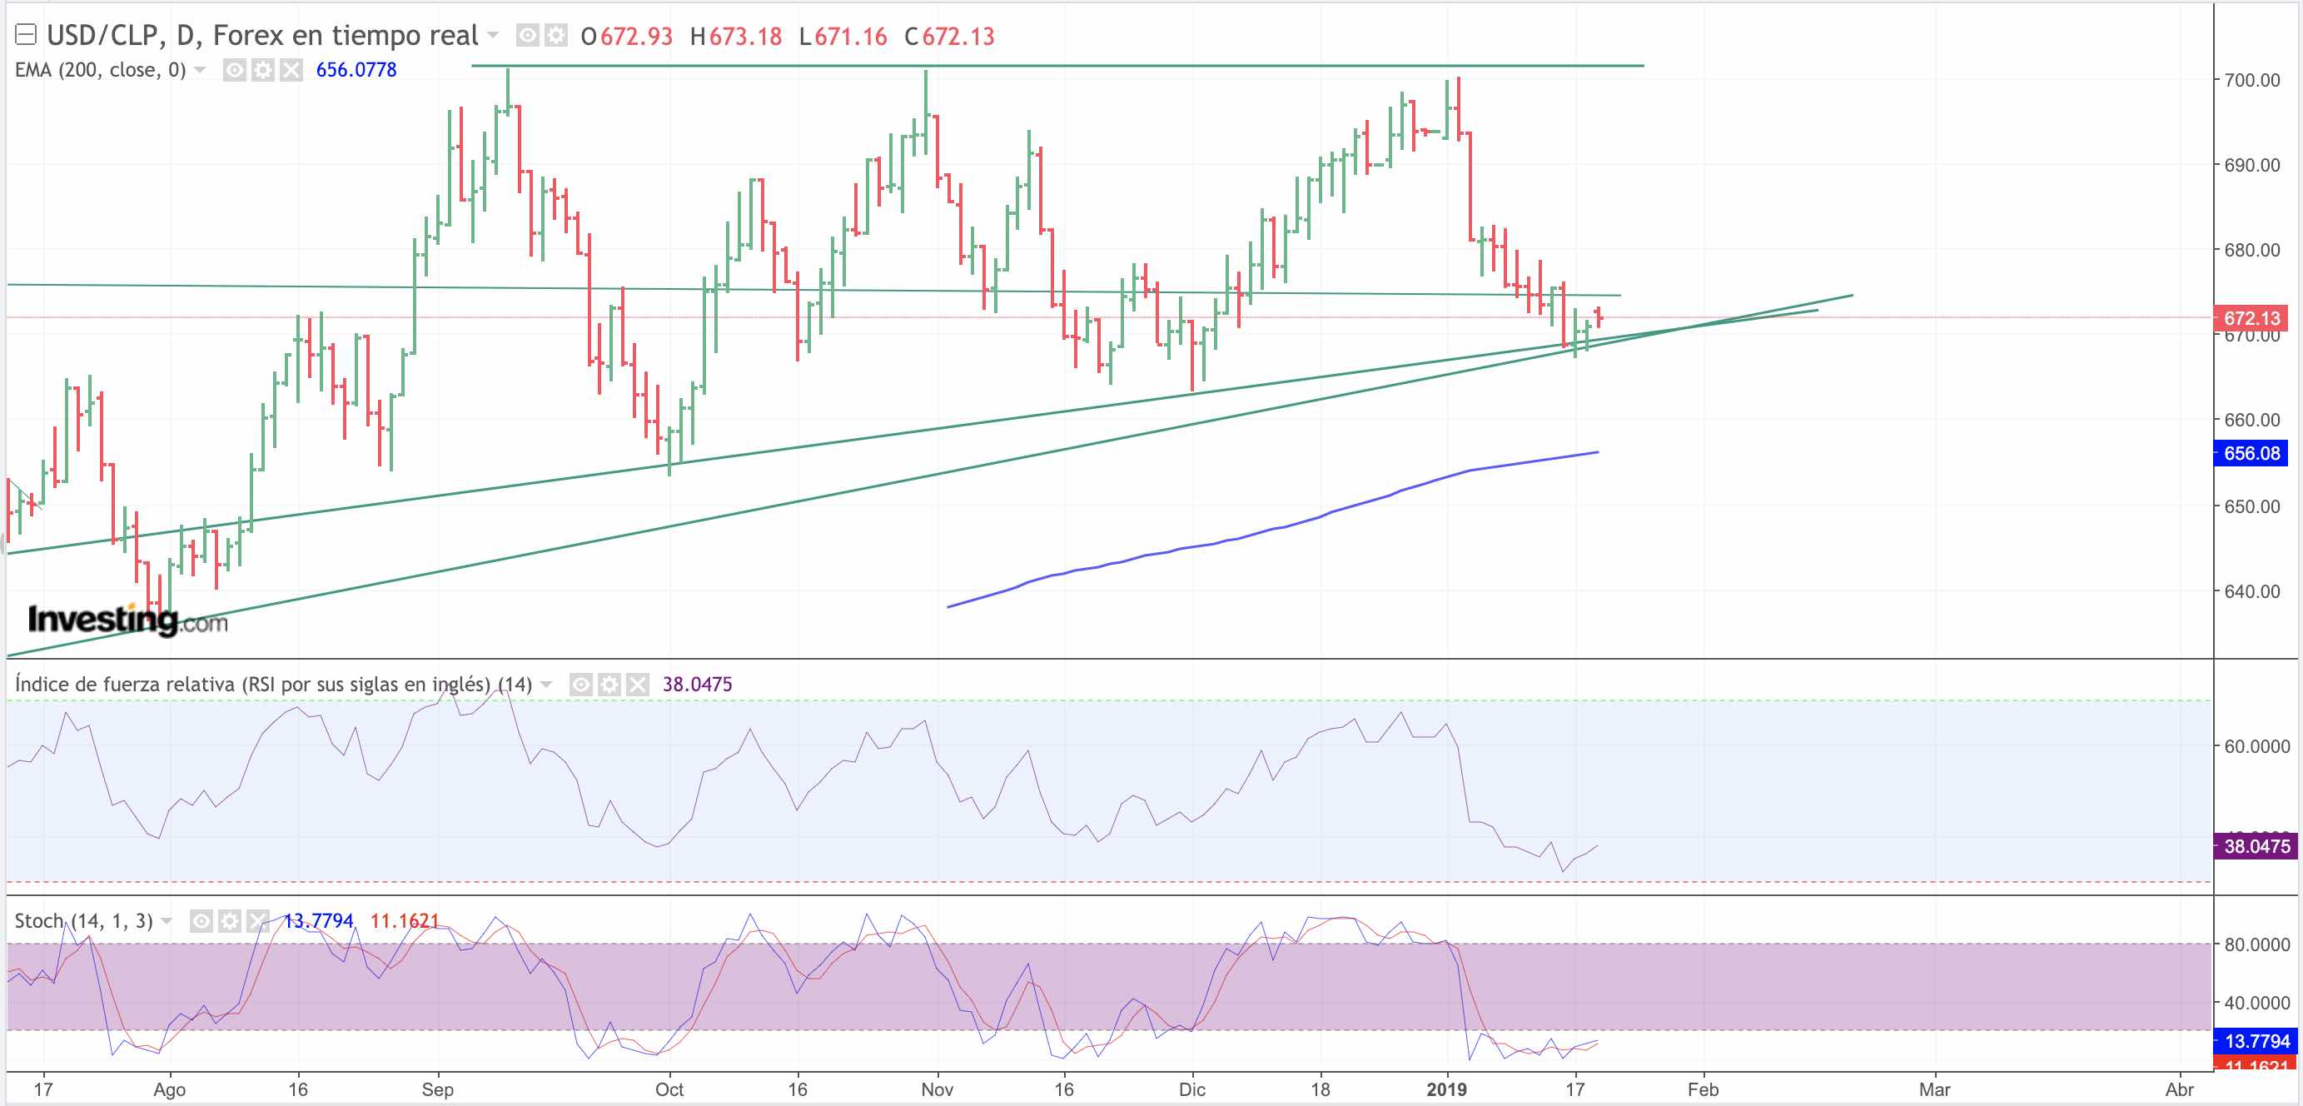Click the USD/CLP, D, Forex en tiempo real title

point(263,35)
